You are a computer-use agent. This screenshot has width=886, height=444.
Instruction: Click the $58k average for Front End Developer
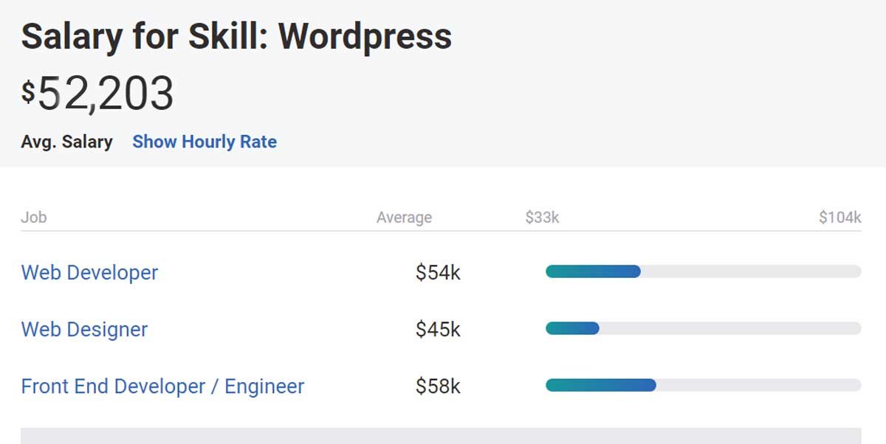click(x=438, y=386)
